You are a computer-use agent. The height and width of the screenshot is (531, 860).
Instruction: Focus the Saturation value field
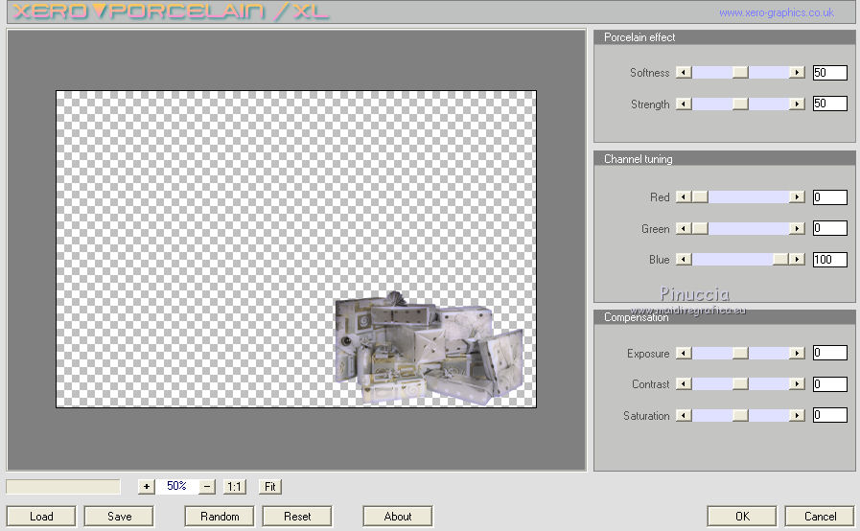pyautogui.click(x=830, y=415)
